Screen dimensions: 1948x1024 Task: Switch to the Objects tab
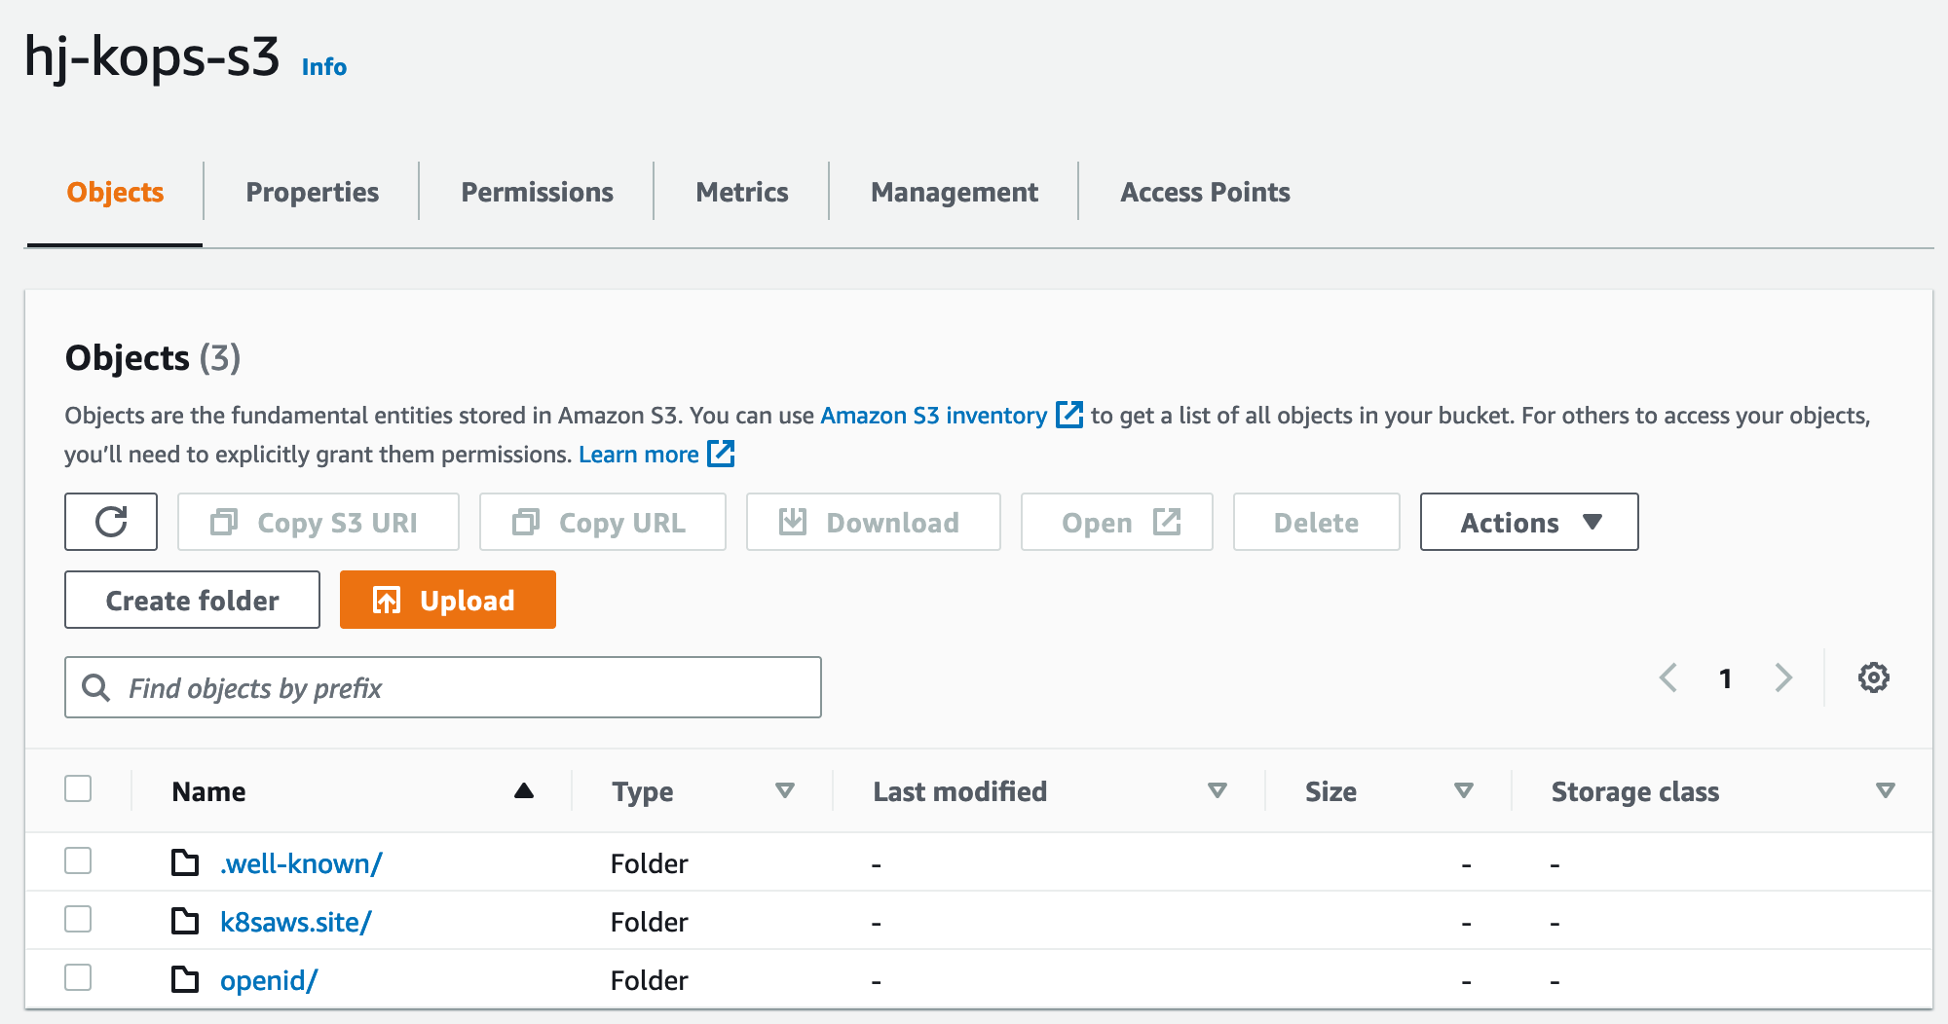pyautogui.click(x=115, y=193)
